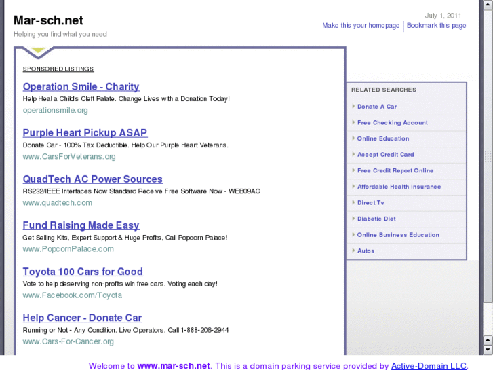The height and width of the screenshot is (370, 493).
Task: Visit www.CarsForVeterans.org URL link
Action: click(x=69, y=157)
